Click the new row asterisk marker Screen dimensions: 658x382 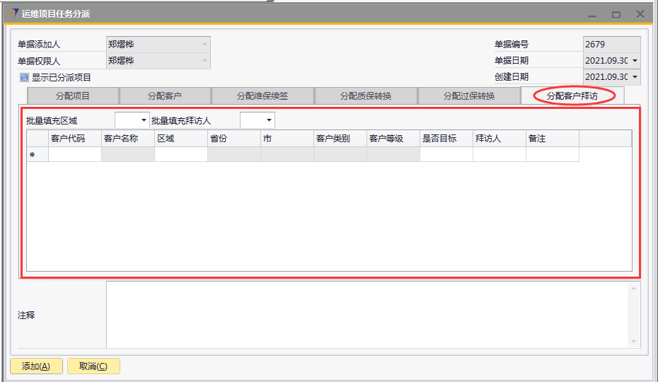[x=33, y=155]
